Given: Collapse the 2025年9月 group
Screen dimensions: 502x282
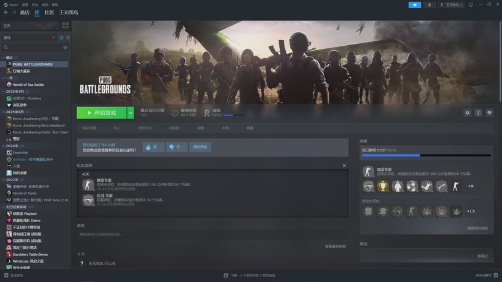Looking at the screenshot, I should (3, 91).
